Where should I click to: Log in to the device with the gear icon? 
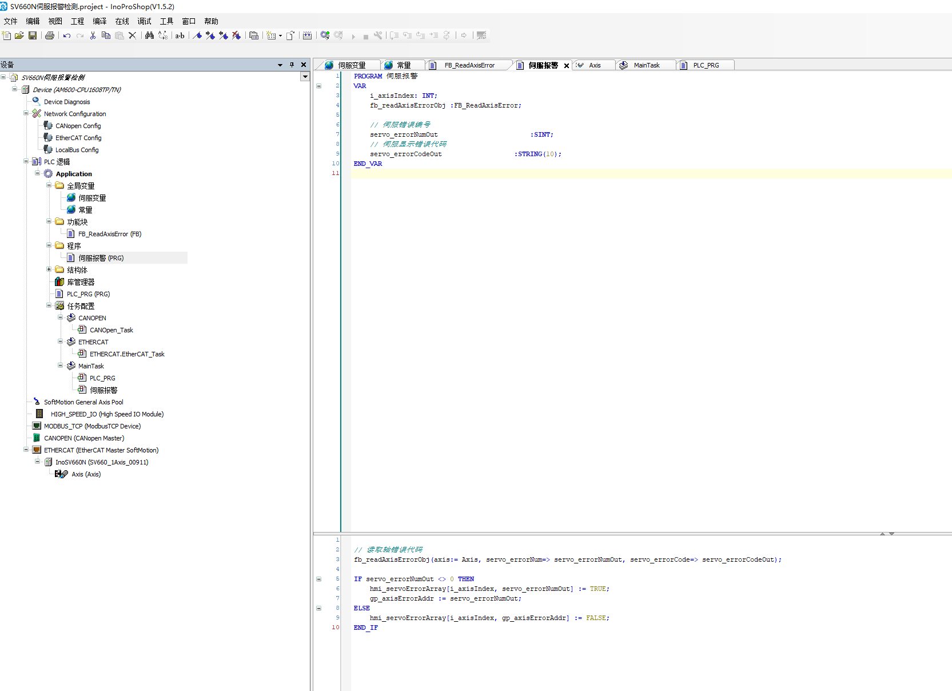(325, 35)
